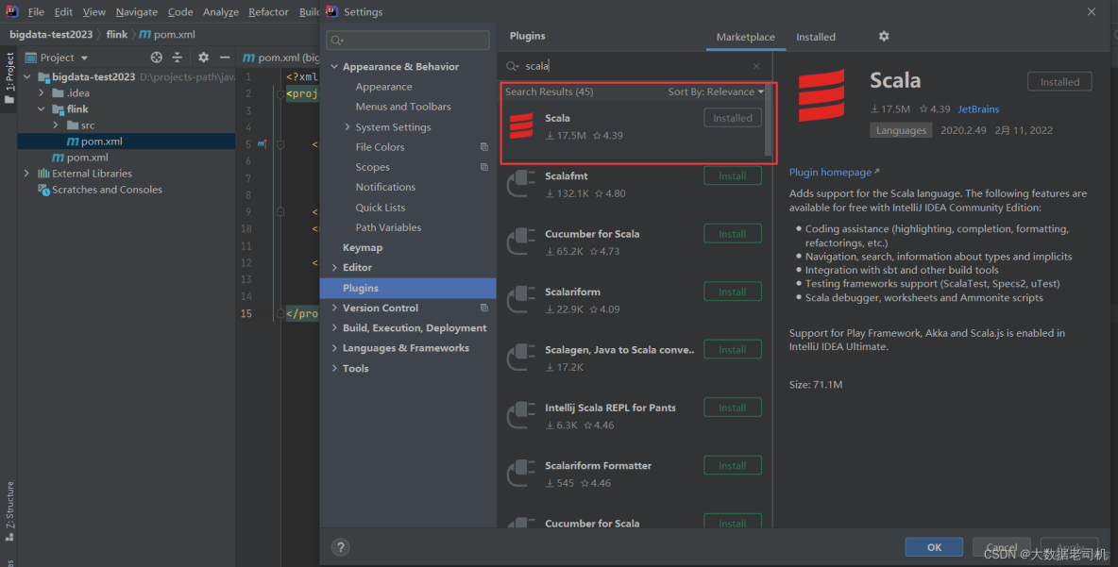Image resolution: width=1118 pixels, height=567 pixels.
Task: Click the Settings search field
Action: coord(407,40)
